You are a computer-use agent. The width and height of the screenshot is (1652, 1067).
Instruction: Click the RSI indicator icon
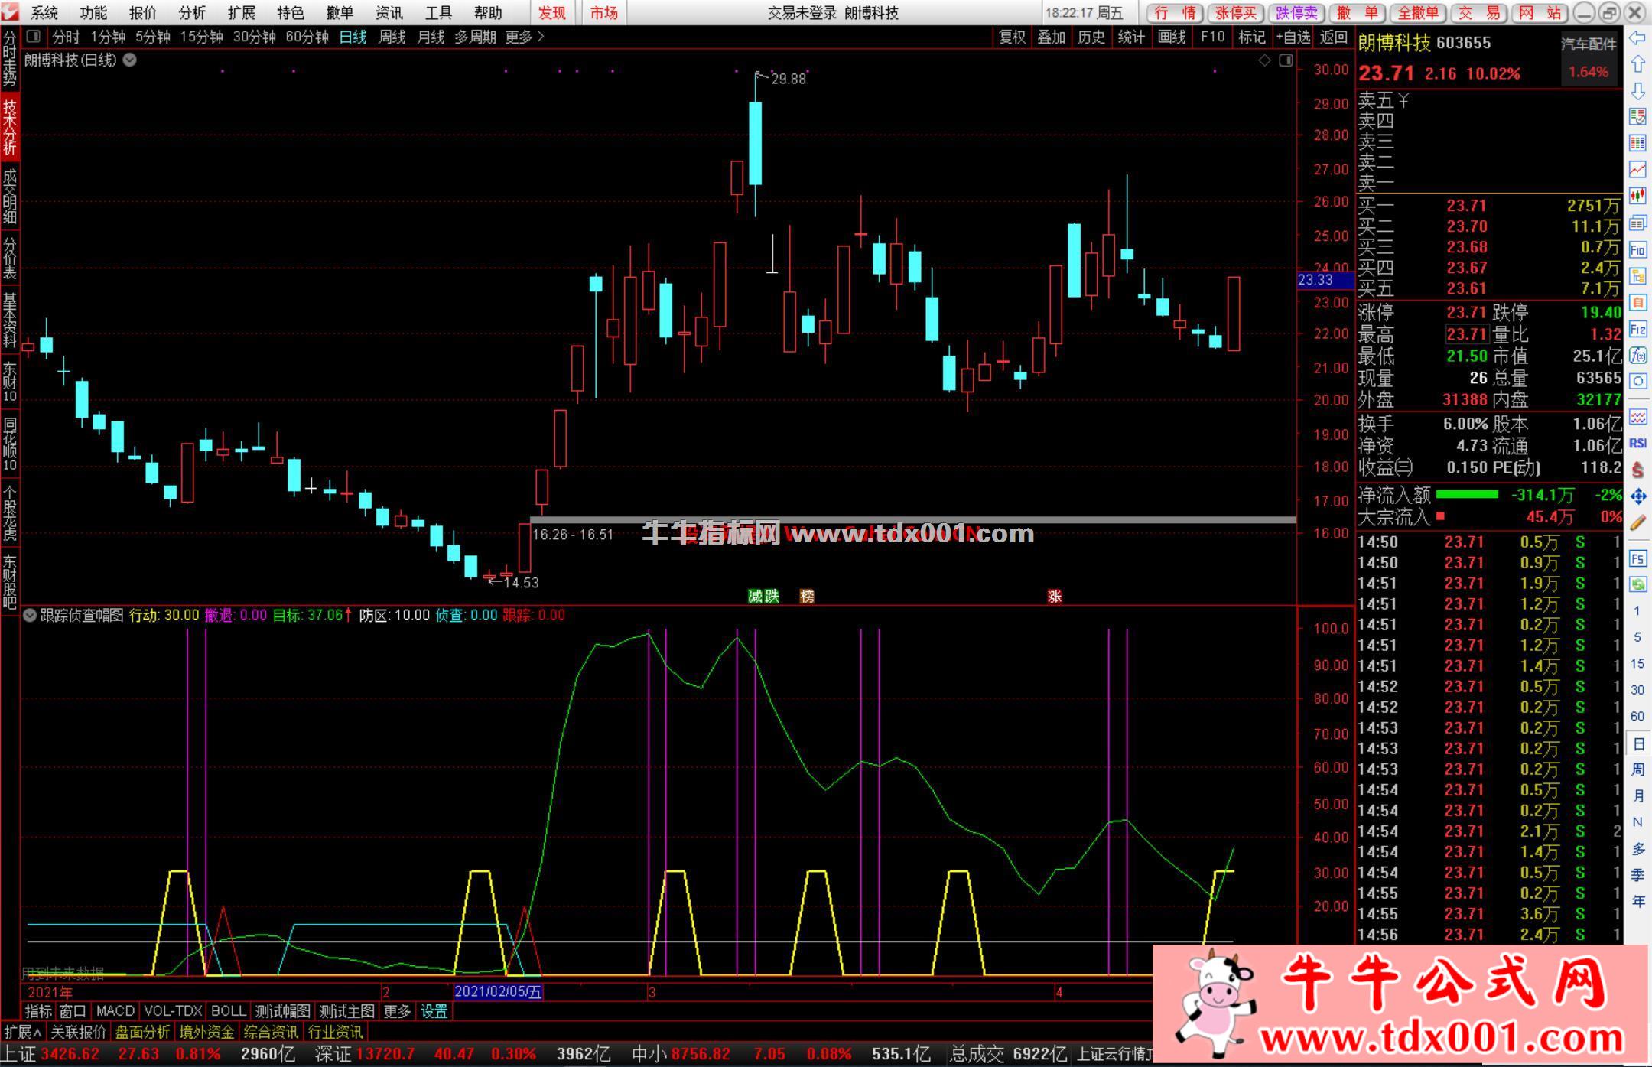[1637, 443]
